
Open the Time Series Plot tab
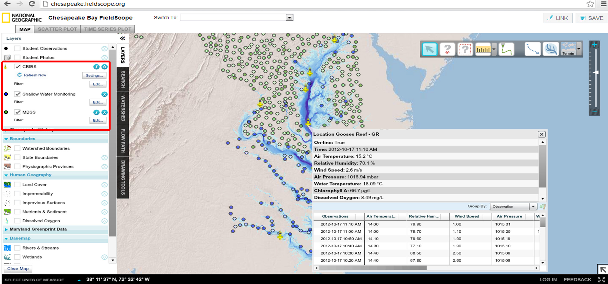107,29
